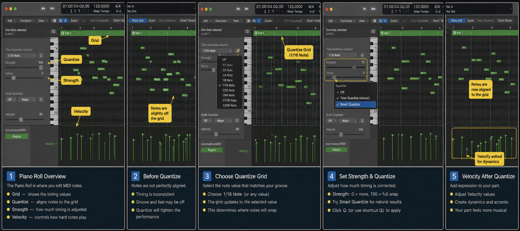Select checked 1/16 Note in the note value list
This screenshot has width=520, height=231.
228,85
